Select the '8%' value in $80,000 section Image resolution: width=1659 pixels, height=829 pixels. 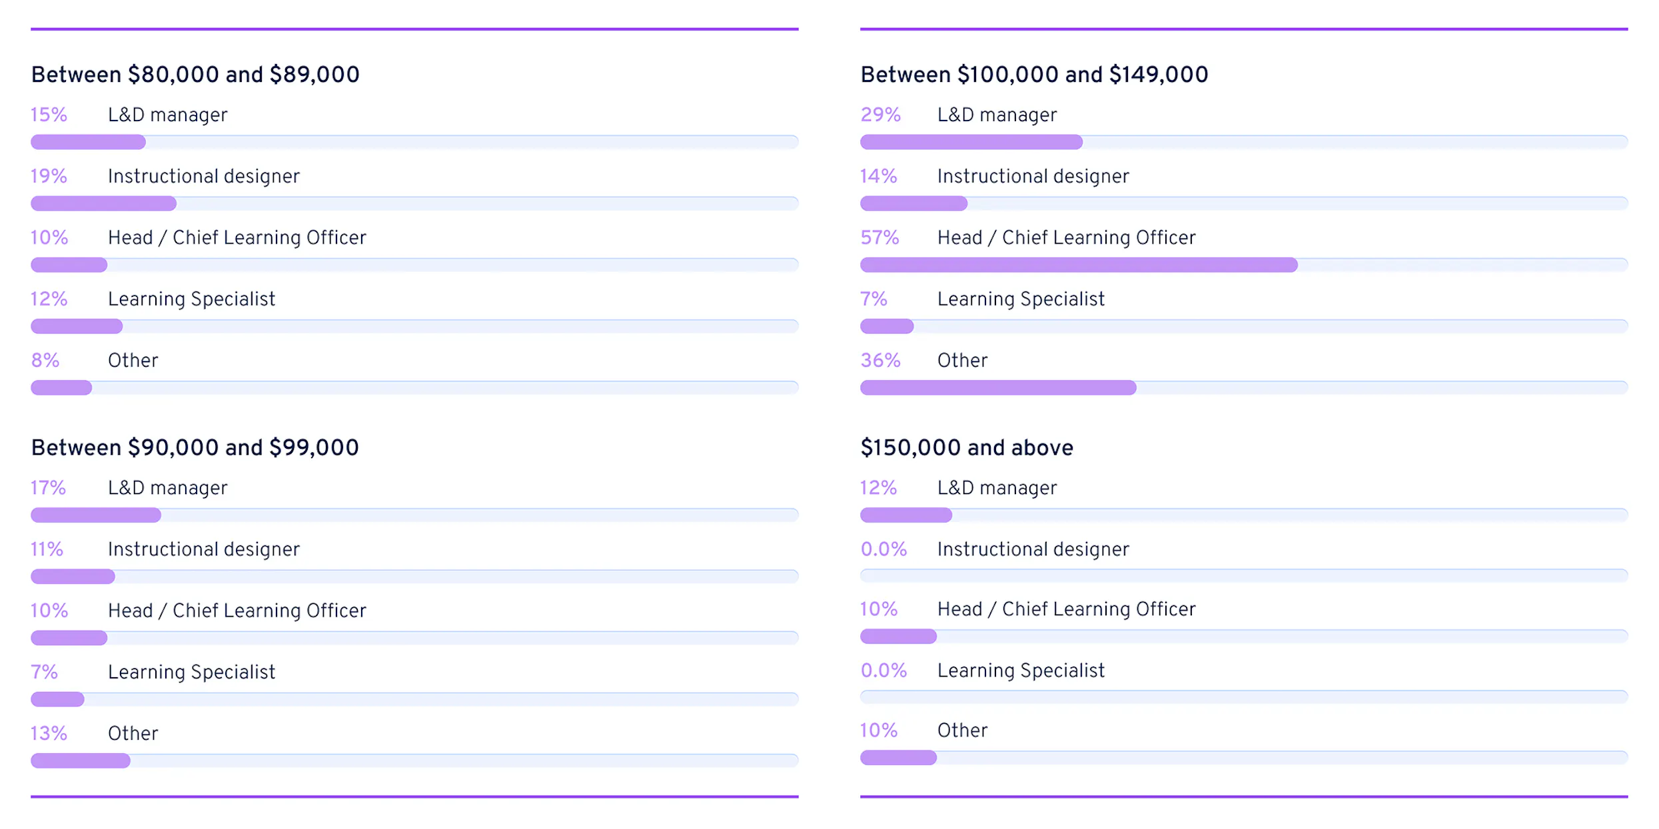45,360
